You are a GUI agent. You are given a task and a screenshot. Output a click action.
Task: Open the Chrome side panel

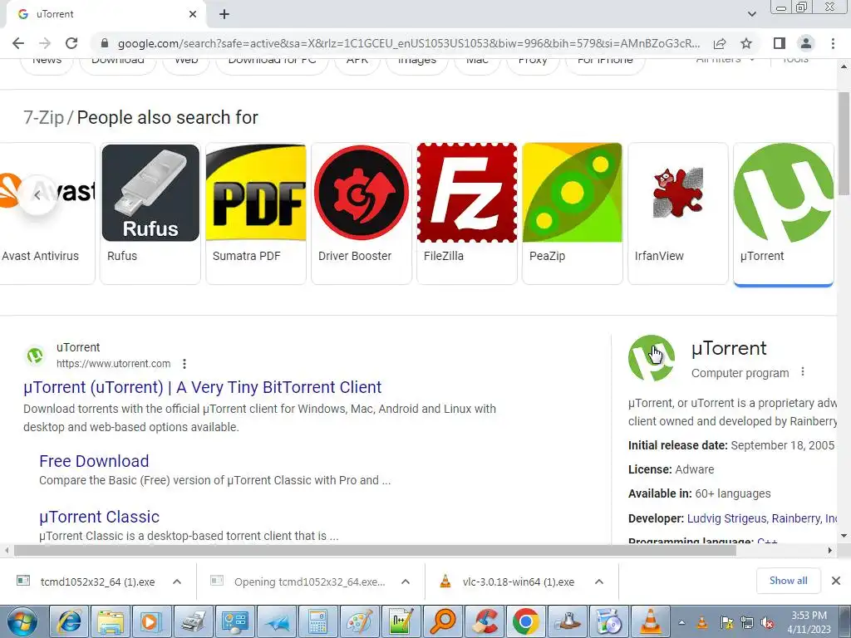click(x=780, y=43)
